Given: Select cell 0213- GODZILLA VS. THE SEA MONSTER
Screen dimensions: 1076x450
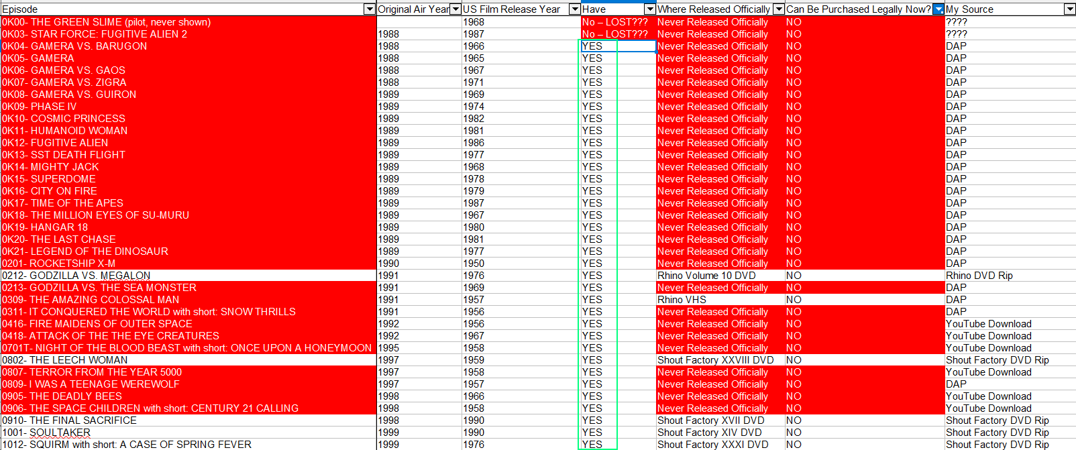Looking at the screenshot, I should click(x=189, y=288).
